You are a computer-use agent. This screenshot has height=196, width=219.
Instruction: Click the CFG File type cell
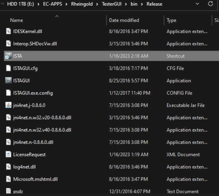pyautogui.click(x=175, y=68)
